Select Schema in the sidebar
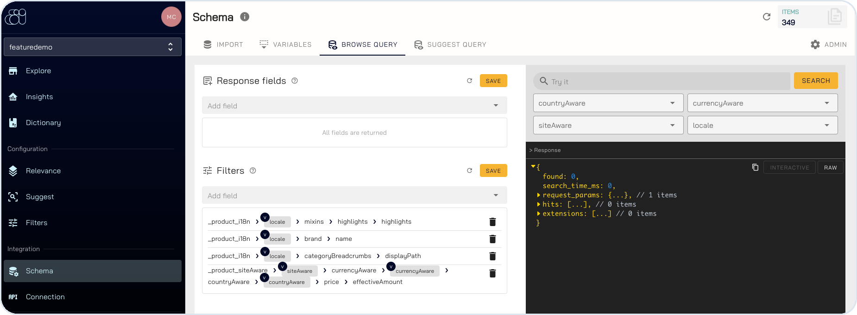This screenshot has width=857, height=315. click(x=93, y=271)
